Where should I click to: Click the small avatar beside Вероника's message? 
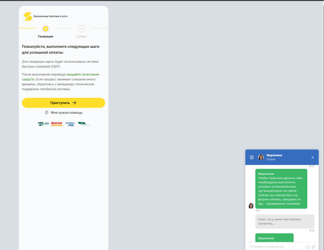[251, 206]
